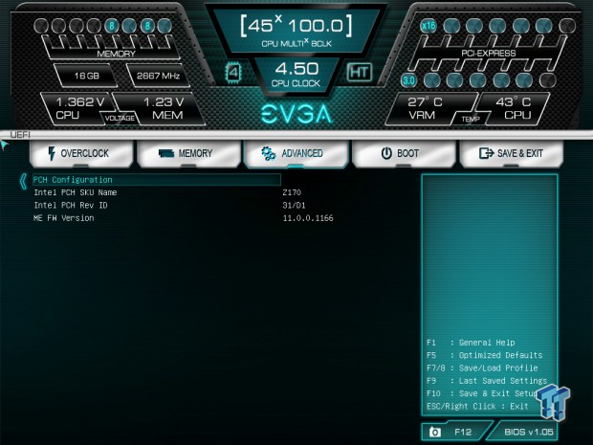The width and height of the screenshot is (593, 445).
Task: Click the ESC/Right Click Exit hint
Action: click(x=477, y=407)
